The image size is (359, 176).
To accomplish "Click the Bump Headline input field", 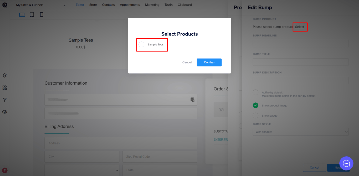I will [x=300, y=44].
